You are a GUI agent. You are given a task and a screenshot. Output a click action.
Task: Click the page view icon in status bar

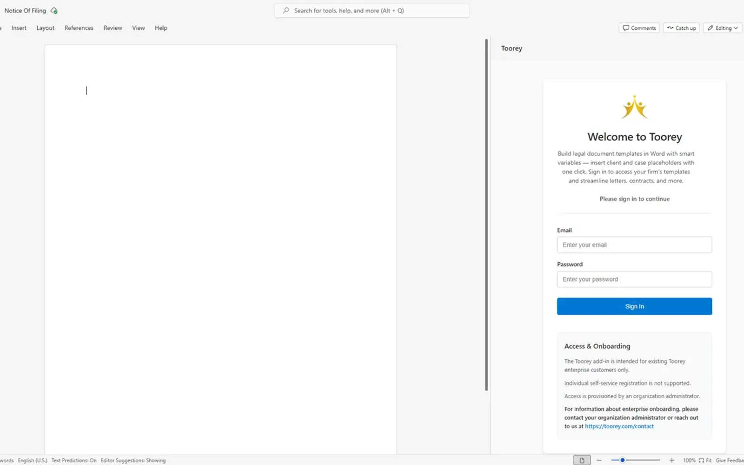(x=582, y=460)
